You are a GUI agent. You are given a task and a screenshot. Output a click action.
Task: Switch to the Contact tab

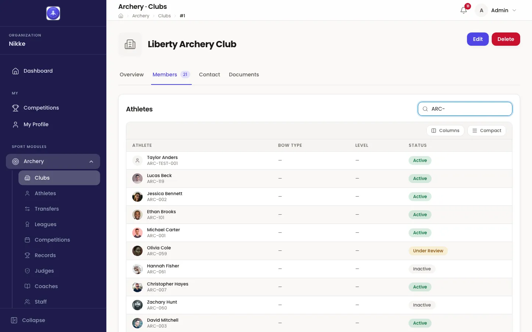tap(209, 75)
